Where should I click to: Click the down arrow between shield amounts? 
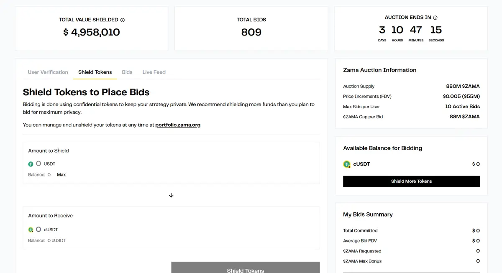click(x=171, y=195)
